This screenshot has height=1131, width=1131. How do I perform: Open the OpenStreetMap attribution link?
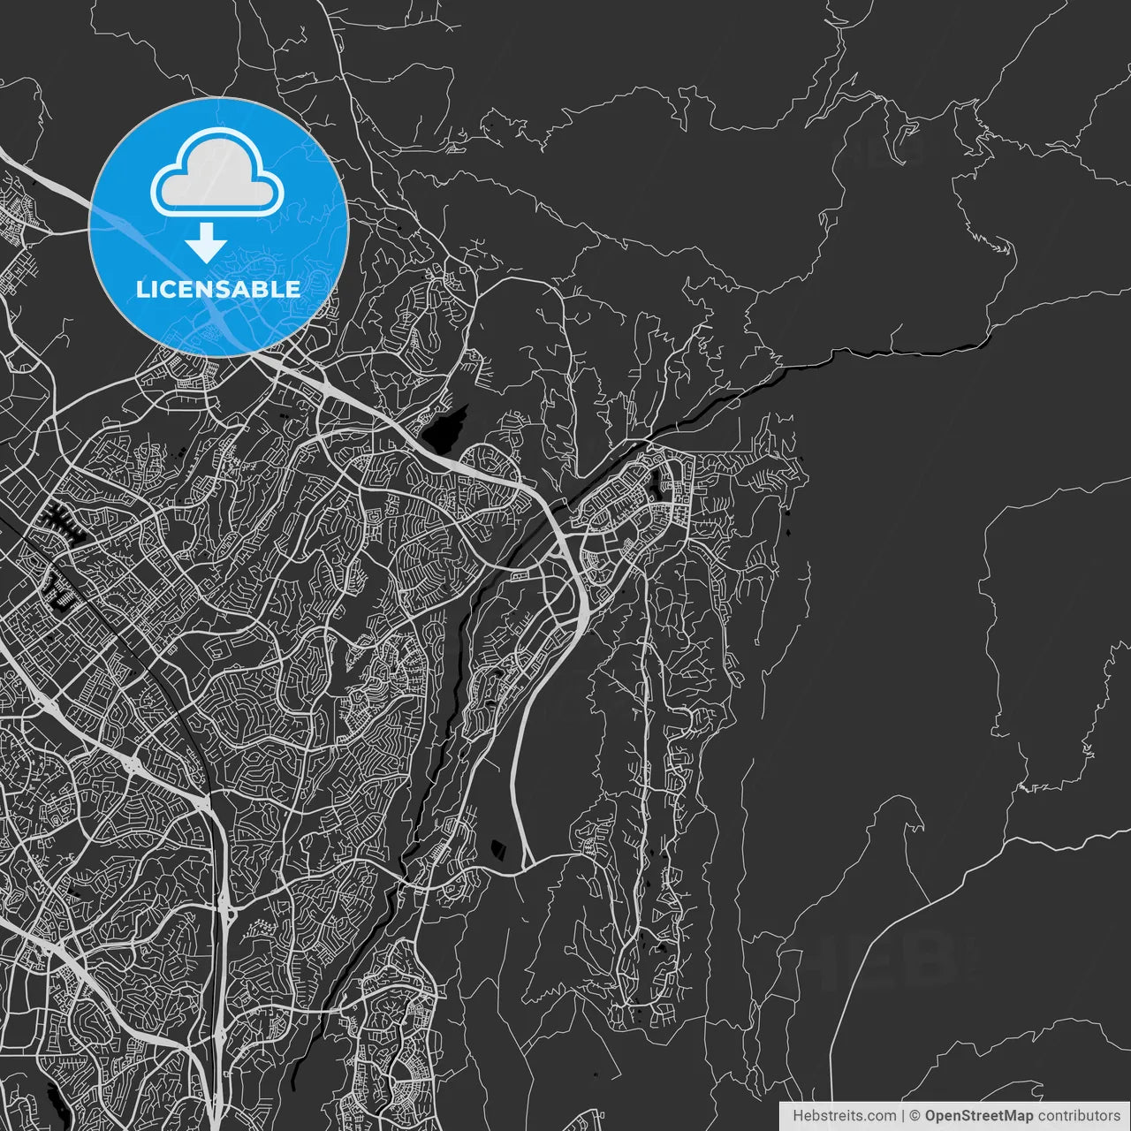point(978,1116)
